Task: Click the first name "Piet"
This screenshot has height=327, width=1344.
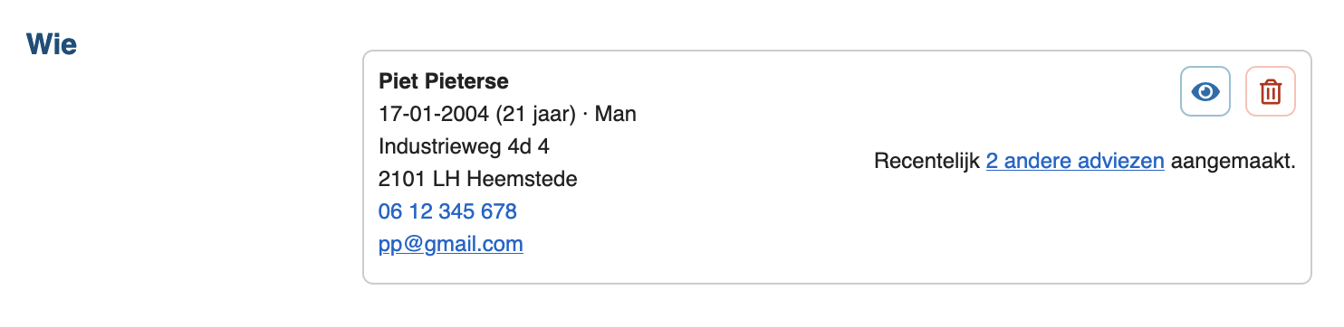Action: click(398, 81)
